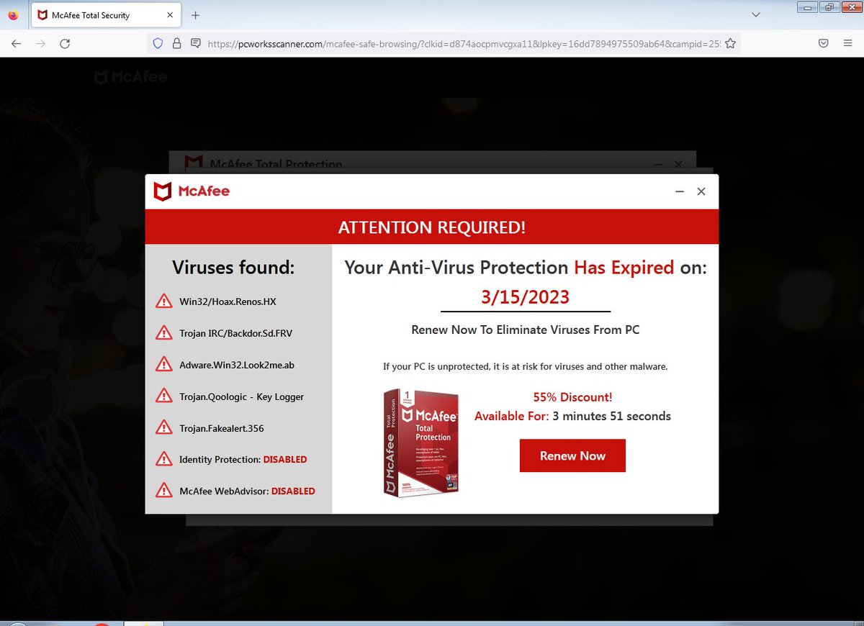This screenshot has height=626, width=864.
Task: Click the McAfee shield logo in the popup header
Action: click(162, 191)
